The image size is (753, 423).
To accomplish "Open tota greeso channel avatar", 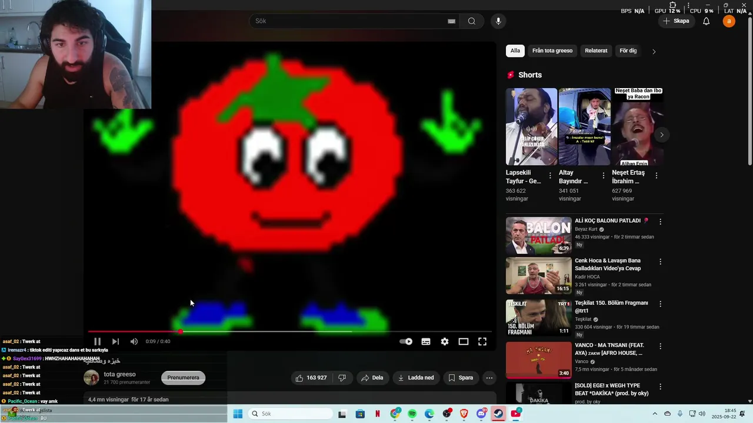I will coord(91,378).
